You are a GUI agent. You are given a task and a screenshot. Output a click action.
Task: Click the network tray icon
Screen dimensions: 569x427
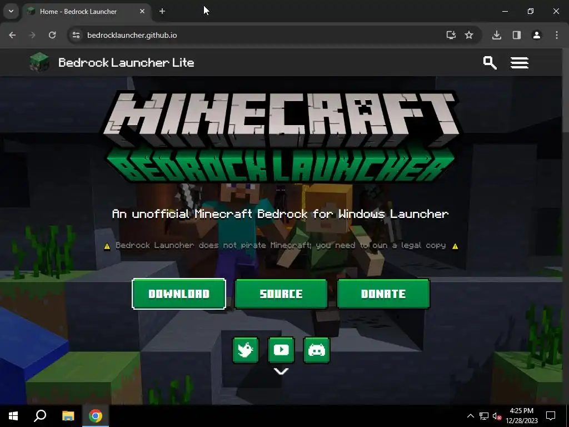(x=484, y=416)
